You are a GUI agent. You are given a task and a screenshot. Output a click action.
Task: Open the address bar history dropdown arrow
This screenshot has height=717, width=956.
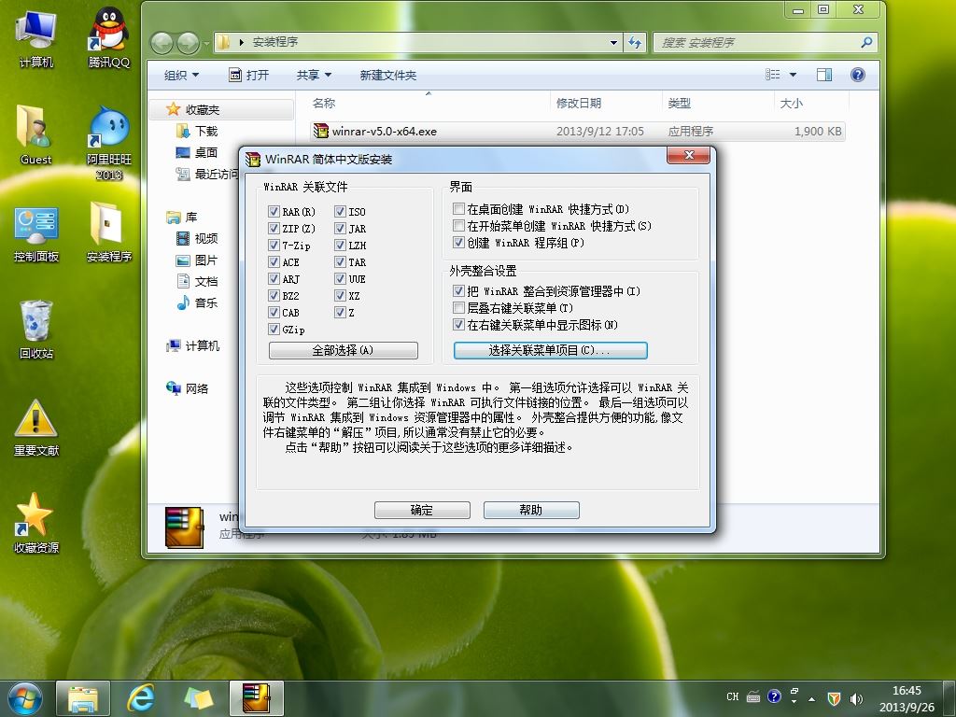coord(613,42)
